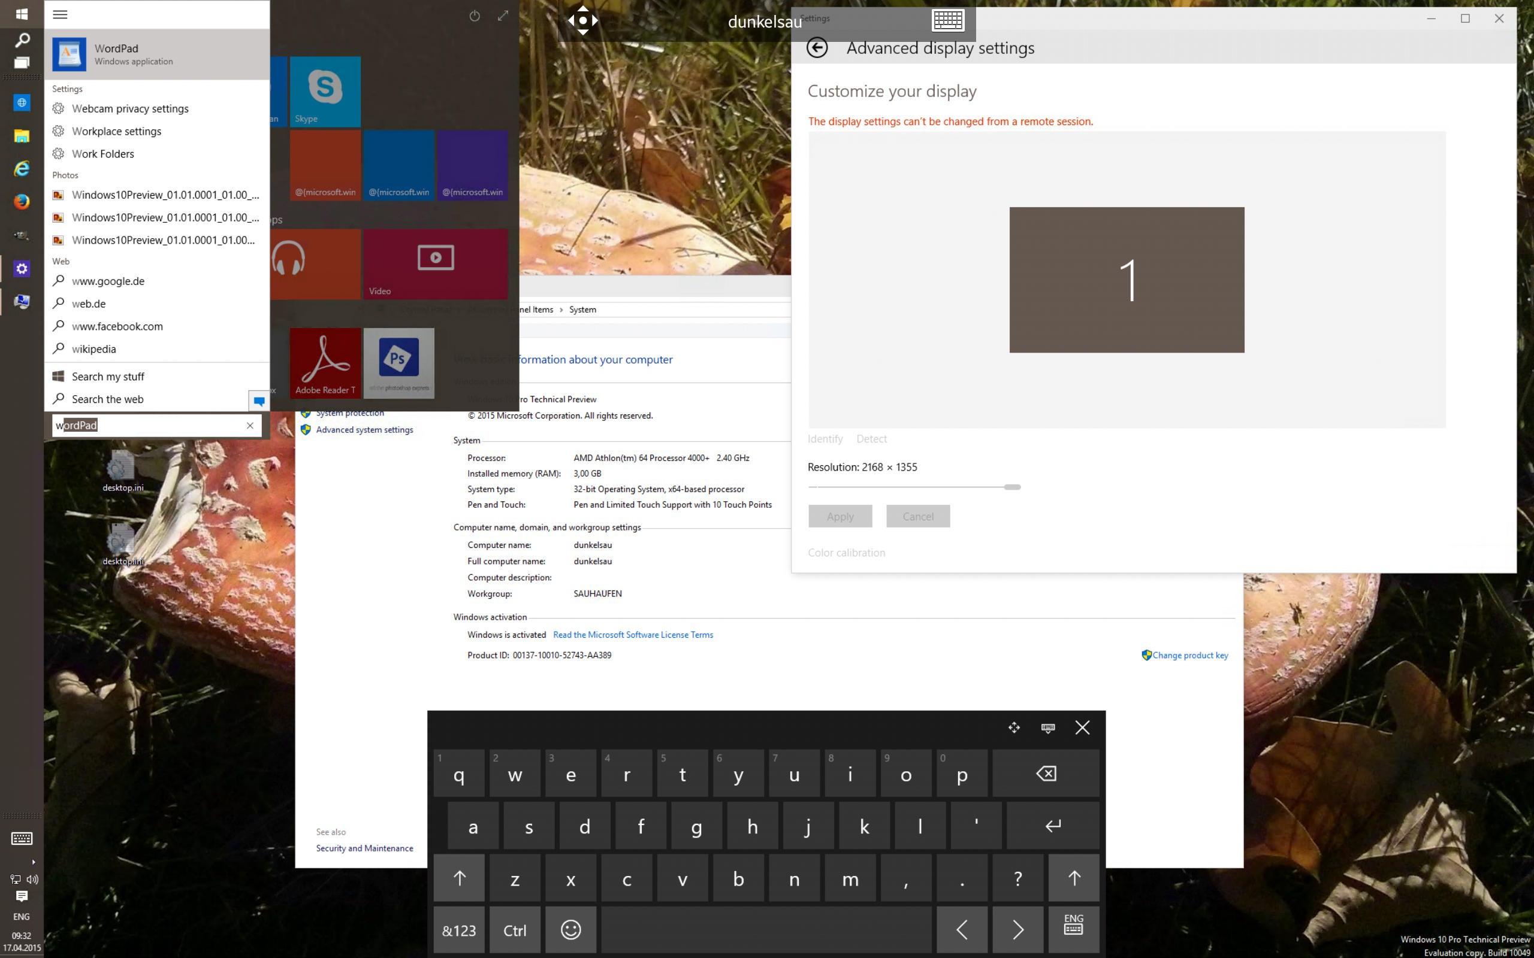1534x958 pixels.
Task: Open Advanced system settings link
Action: pyautogui.click(x=364, y=429)
